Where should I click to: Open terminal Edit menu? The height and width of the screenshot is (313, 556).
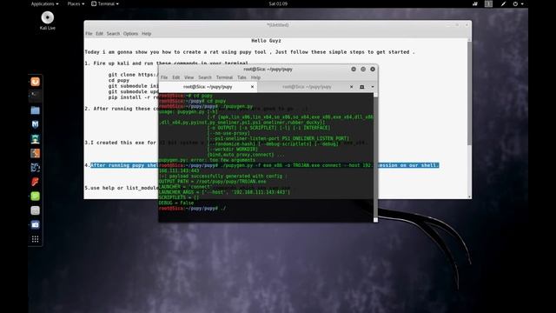click(x=175, y=77)
